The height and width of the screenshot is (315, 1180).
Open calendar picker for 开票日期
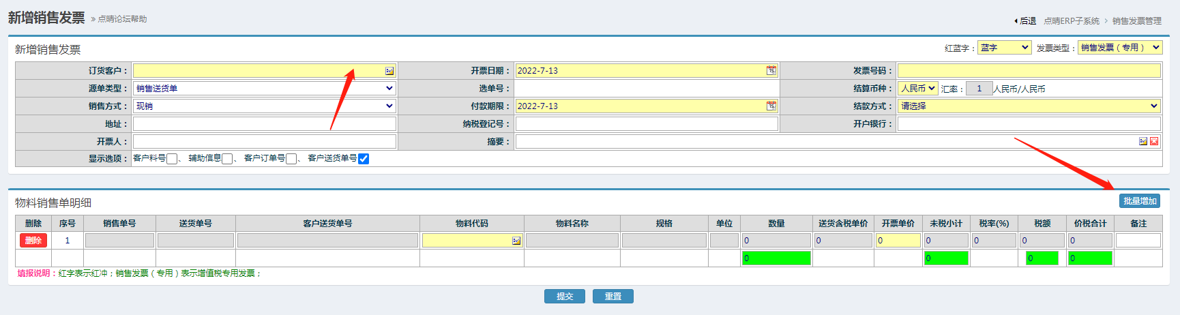pos(771,71)
